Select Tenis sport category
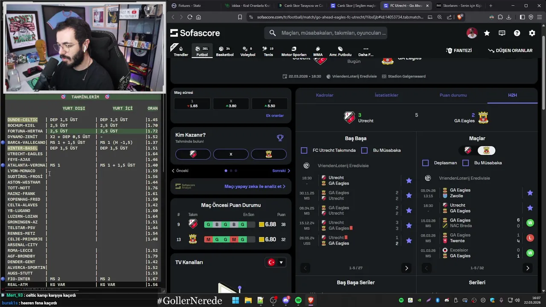Image resolution: width=546 pixels, height=307 pixels. pos(268,51)
